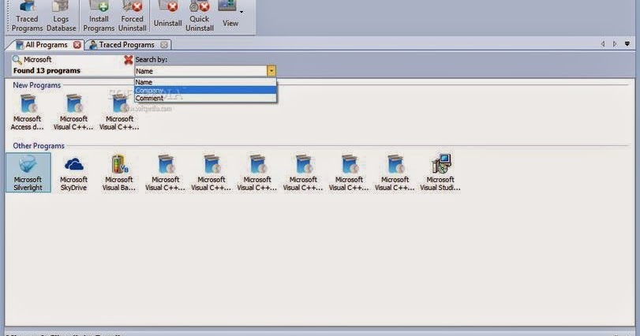Select the Microsoft Access d... program icon

tap(28, 112)
